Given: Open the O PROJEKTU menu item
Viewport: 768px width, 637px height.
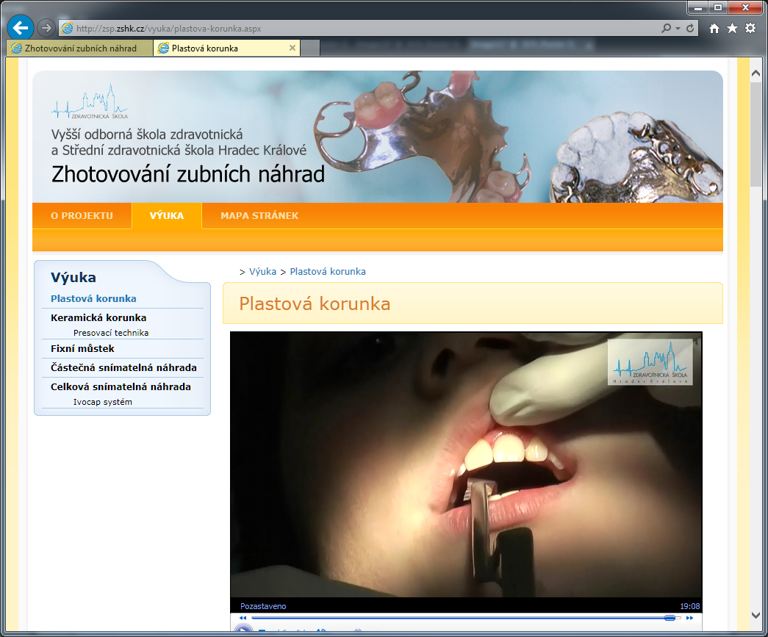Looking at the screenshot, I should tap(82, 215).
